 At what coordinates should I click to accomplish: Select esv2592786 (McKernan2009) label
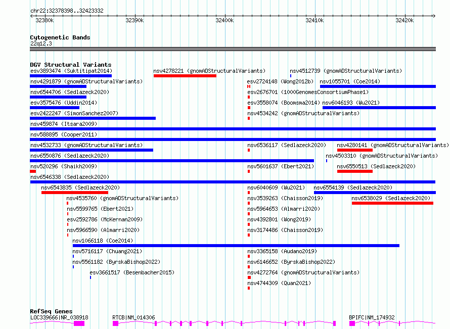(105, 219)
